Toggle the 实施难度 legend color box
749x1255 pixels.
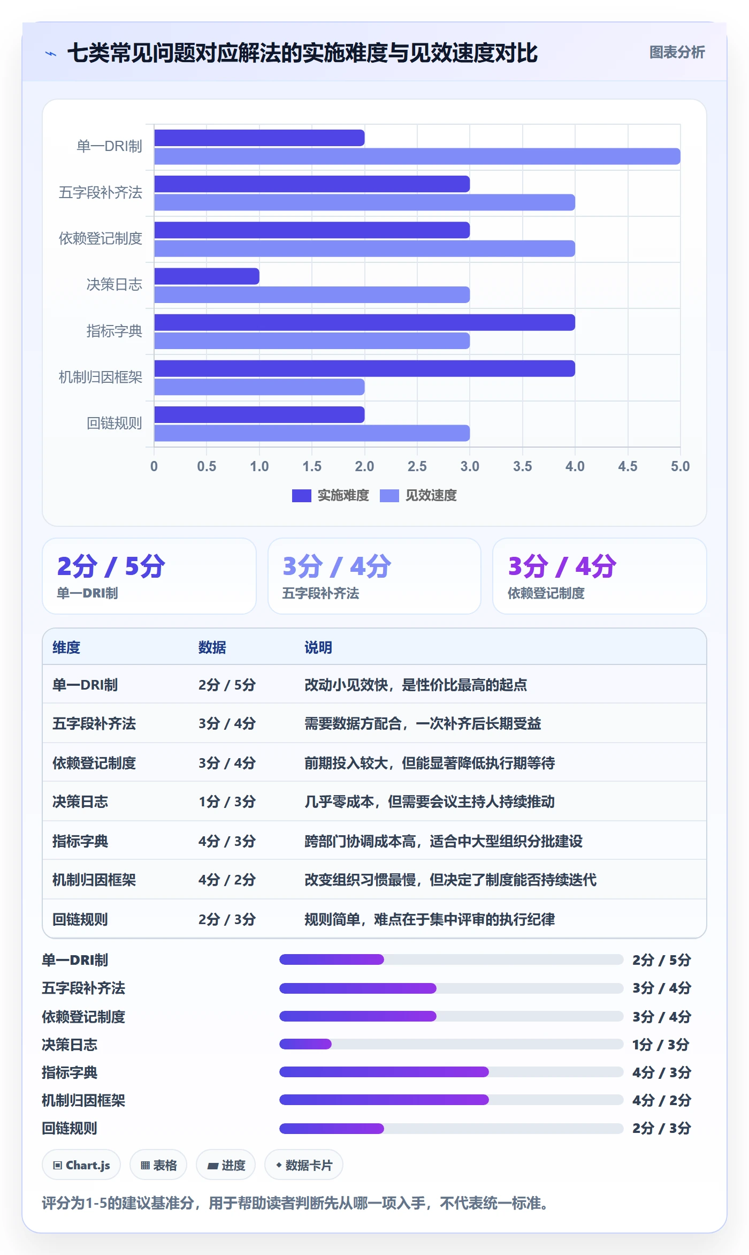click(301, 495)
